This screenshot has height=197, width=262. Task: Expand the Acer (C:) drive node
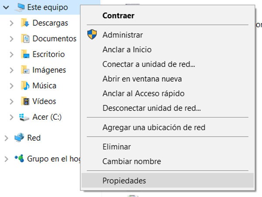tap(12, 117)
